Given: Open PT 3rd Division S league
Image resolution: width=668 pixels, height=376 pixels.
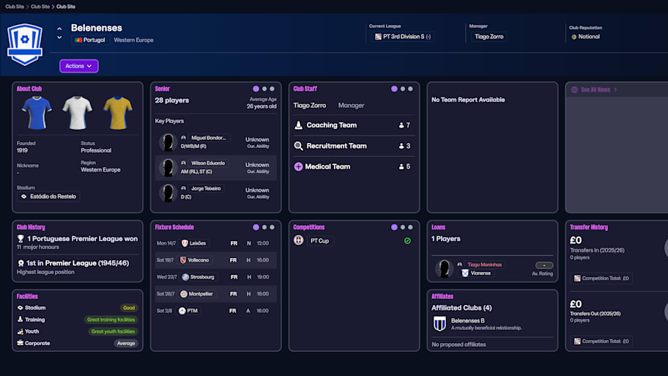Looking at the screenshot, I should coord(403,37).
